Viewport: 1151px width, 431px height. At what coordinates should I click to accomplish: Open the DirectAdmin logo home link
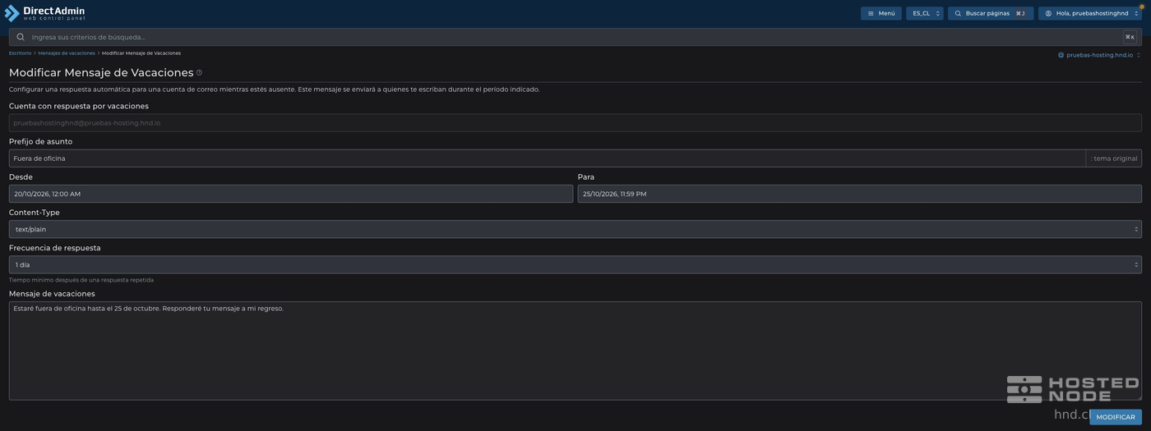click(x=44, y=12)
